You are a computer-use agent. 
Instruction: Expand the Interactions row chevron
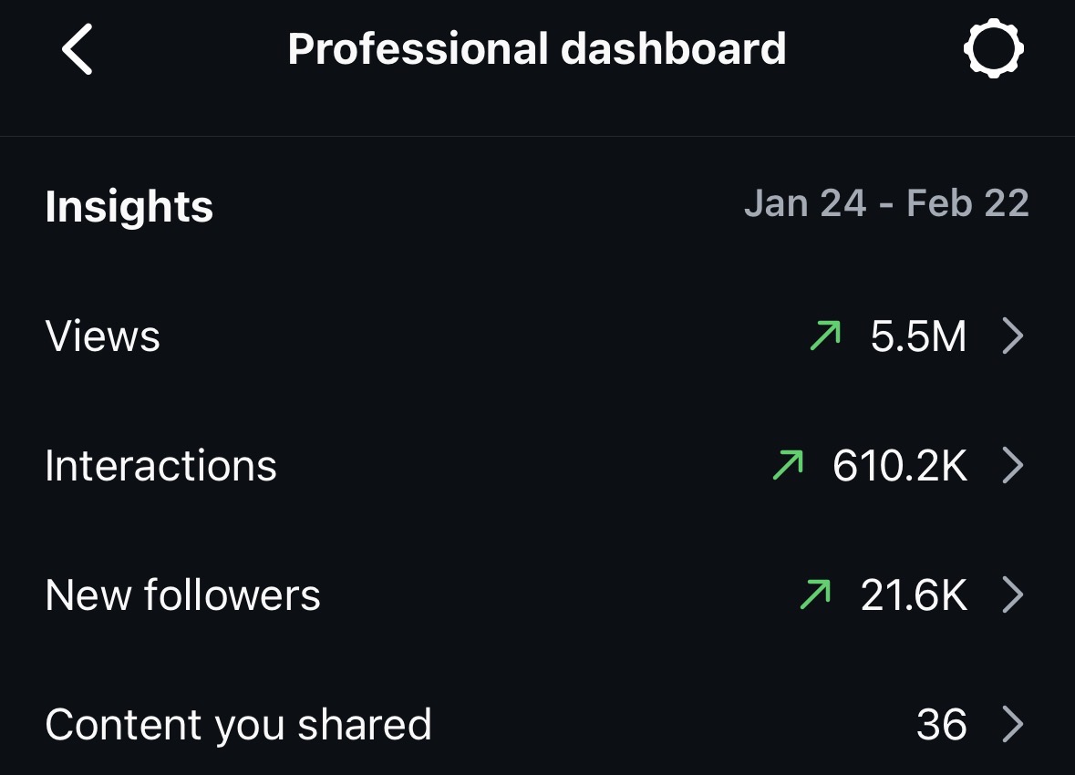click(1013, 467)
